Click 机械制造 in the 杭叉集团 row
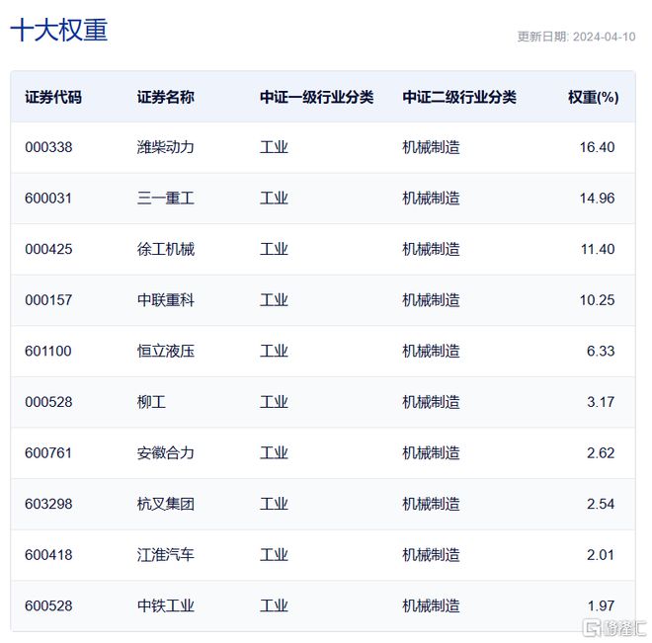This screenshot has width=652, height=643. pyautogui.click(x=431, y=504)
